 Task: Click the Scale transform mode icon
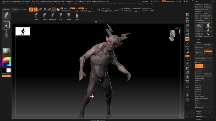(45, 9)
